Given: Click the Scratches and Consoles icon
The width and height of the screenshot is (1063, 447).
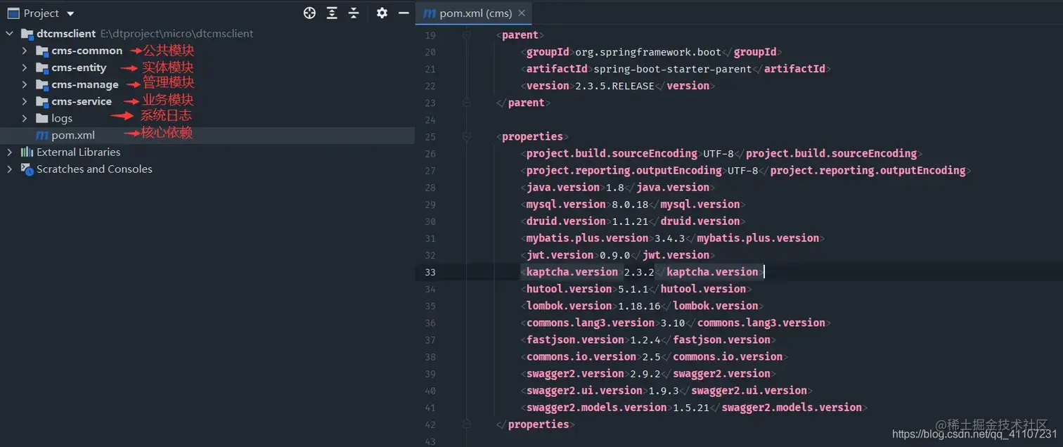Looking at the screenshot, I should pyautogui.click(x=27, y=169).
